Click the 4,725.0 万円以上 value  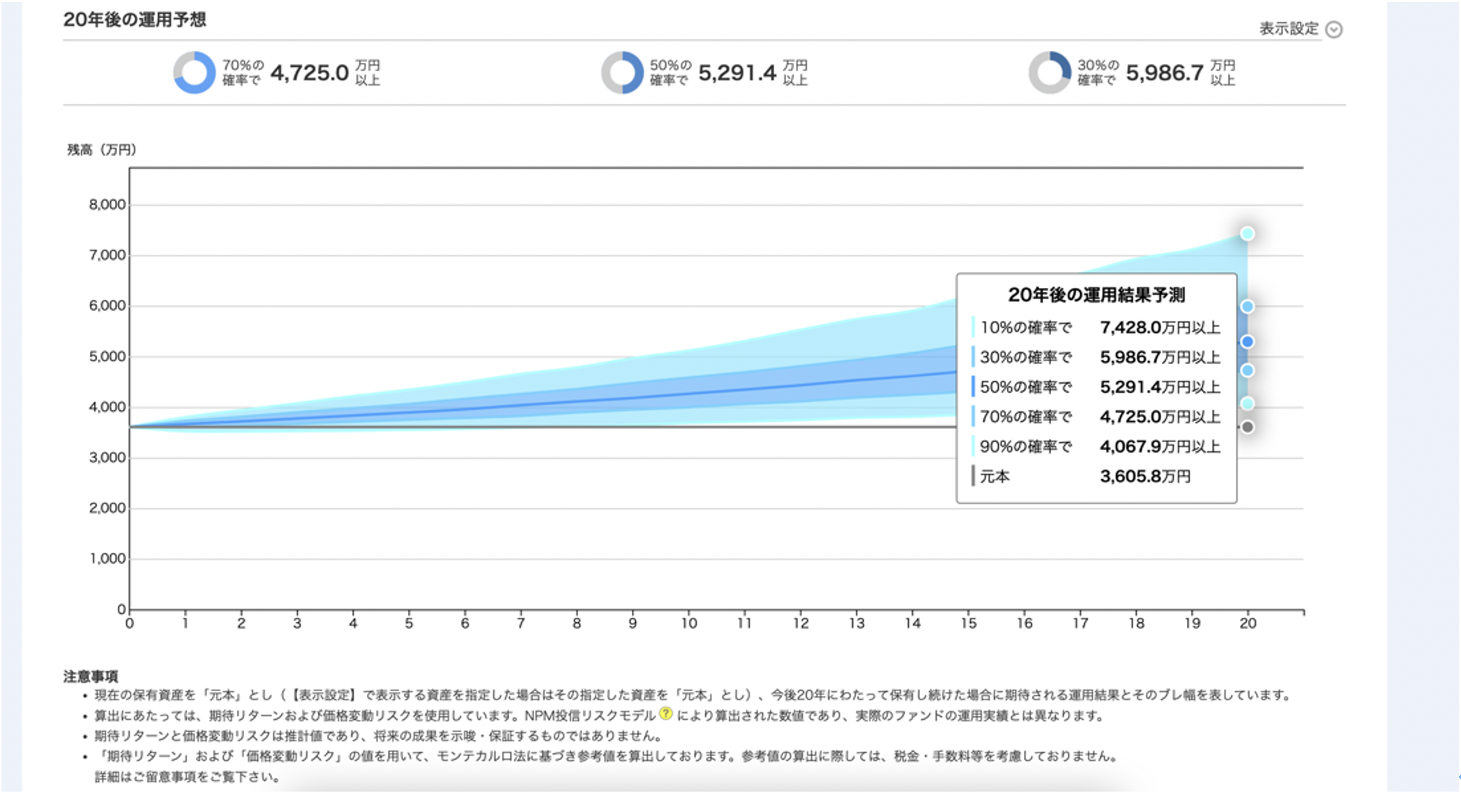pos(310,73)
